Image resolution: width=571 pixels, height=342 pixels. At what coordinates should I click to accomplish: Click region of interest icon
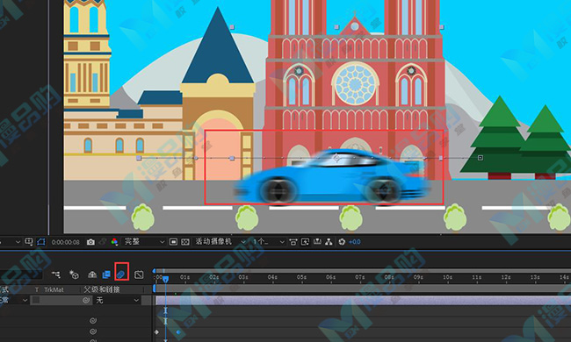(x=173, y=242)
